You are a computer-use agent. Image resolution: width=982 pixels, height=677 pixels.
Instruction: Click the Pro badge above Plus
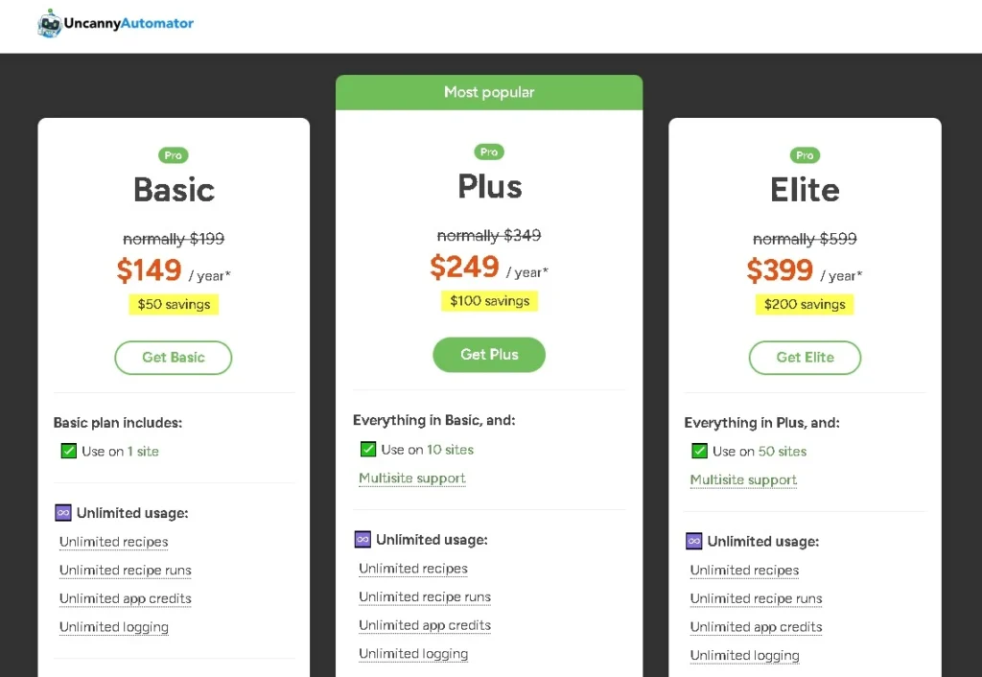489,152
